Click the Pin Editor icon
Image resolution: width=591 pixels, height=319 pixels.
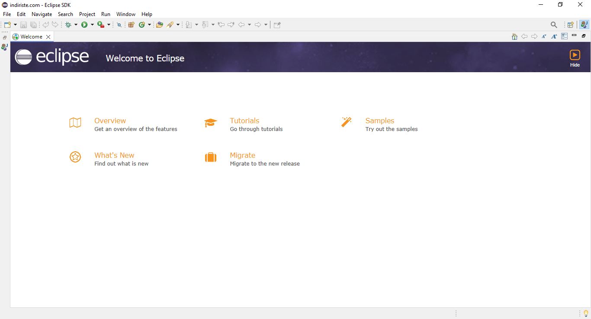pyautogui.click(x=277, y=25)
